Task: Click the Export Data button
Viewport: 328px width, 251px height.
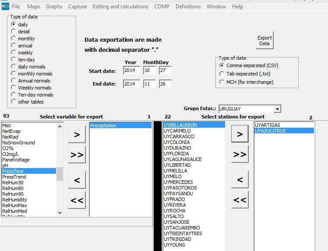Action: [264, 41]
